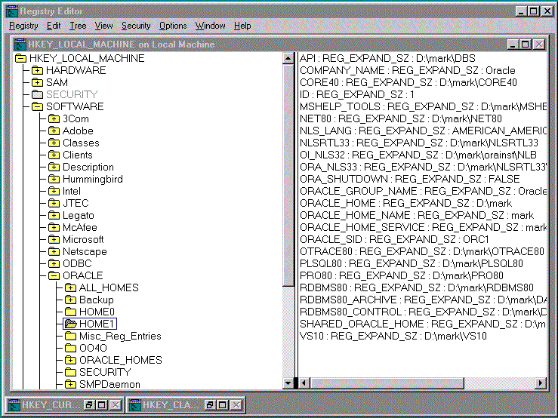Expand the 3Com key folder icon

click(54, 118)
